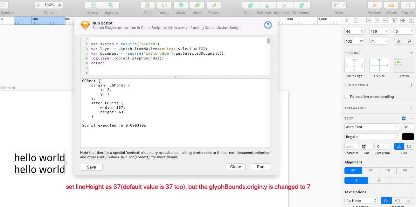Click the Width field showing 162
The width and height of the screenshot is (416, 207).
(355, 41)
